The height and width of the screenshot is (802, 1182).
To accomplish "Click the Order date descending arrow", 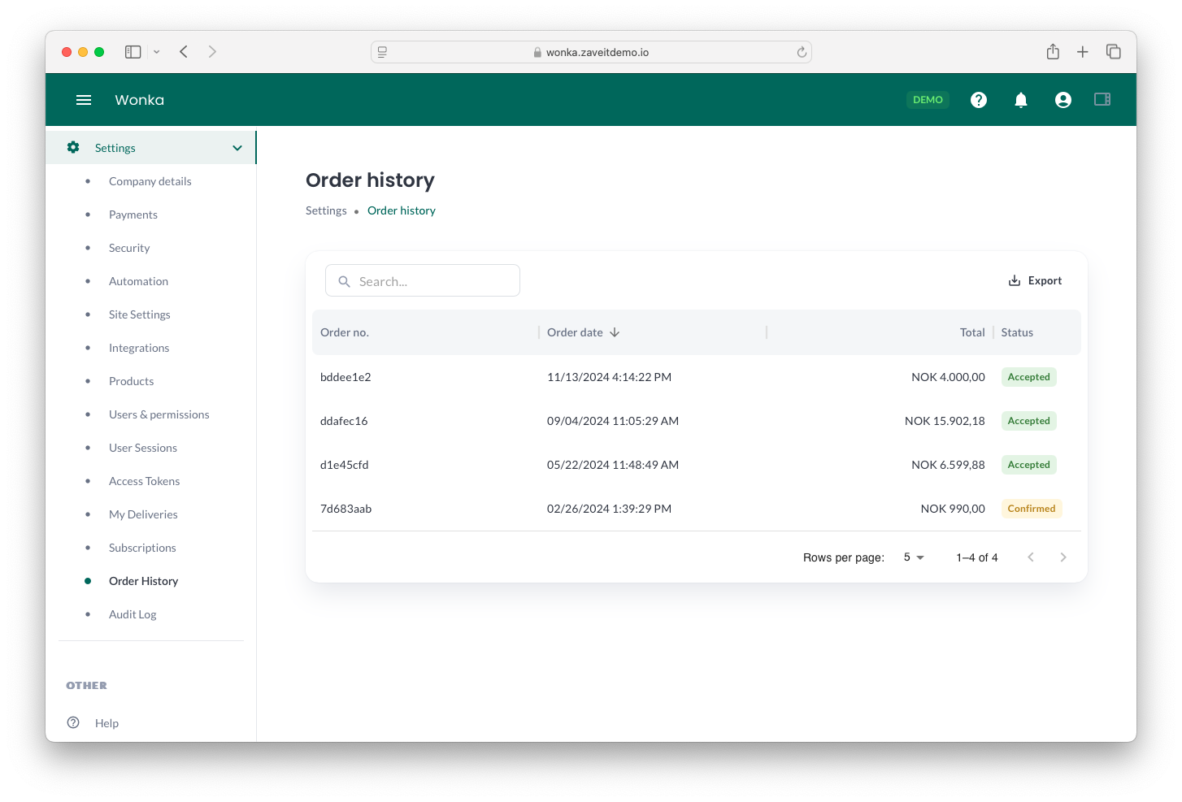I will (615, 332).
